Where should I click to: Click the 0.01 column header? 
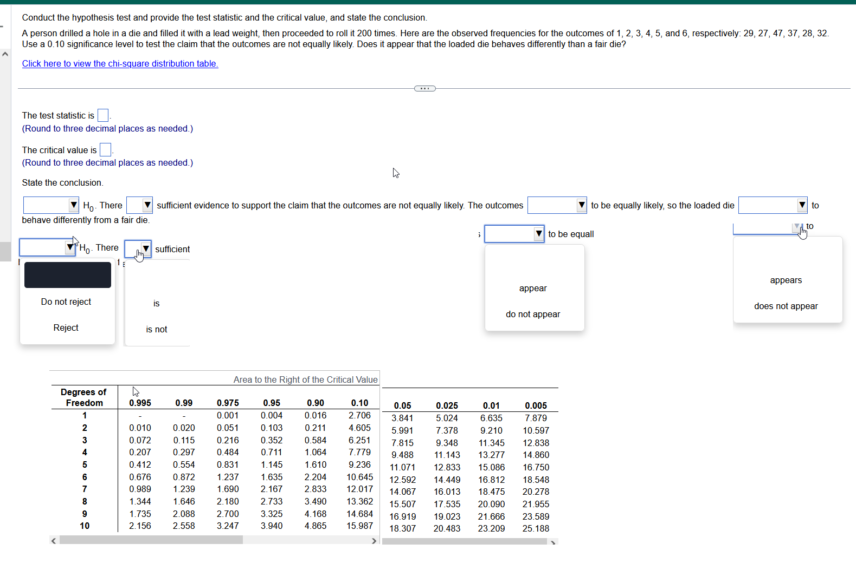point(491,405)
